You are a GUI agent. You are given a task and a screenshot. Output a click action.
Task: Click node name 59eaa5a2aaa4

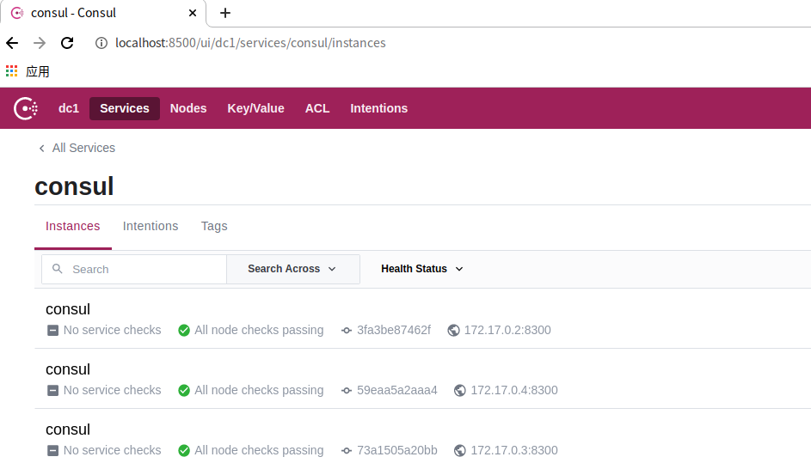pos(396,391)
